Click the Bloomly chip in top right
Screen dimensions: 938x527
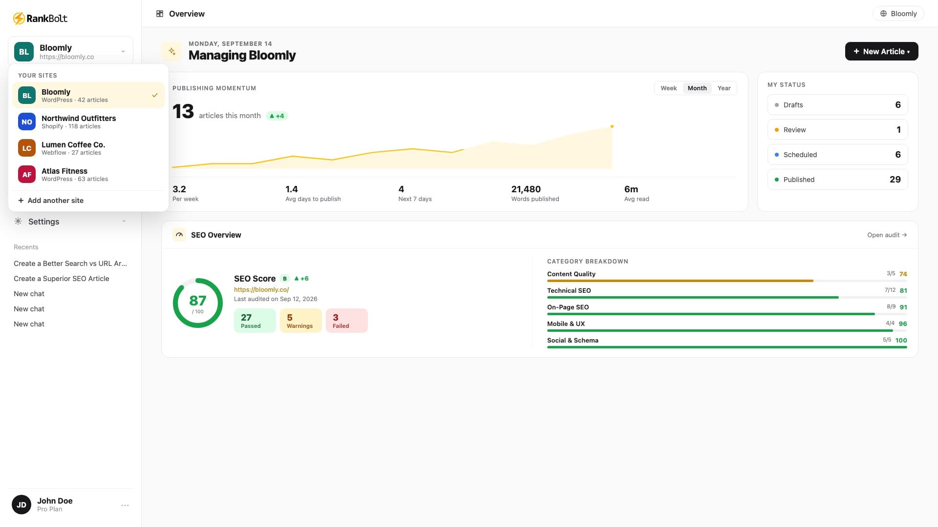[898, 14]
